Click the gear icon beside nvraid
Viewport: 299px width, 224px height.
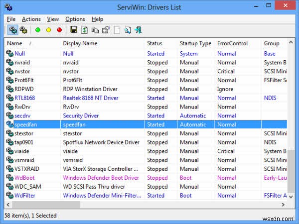click(x=9, y=62)
